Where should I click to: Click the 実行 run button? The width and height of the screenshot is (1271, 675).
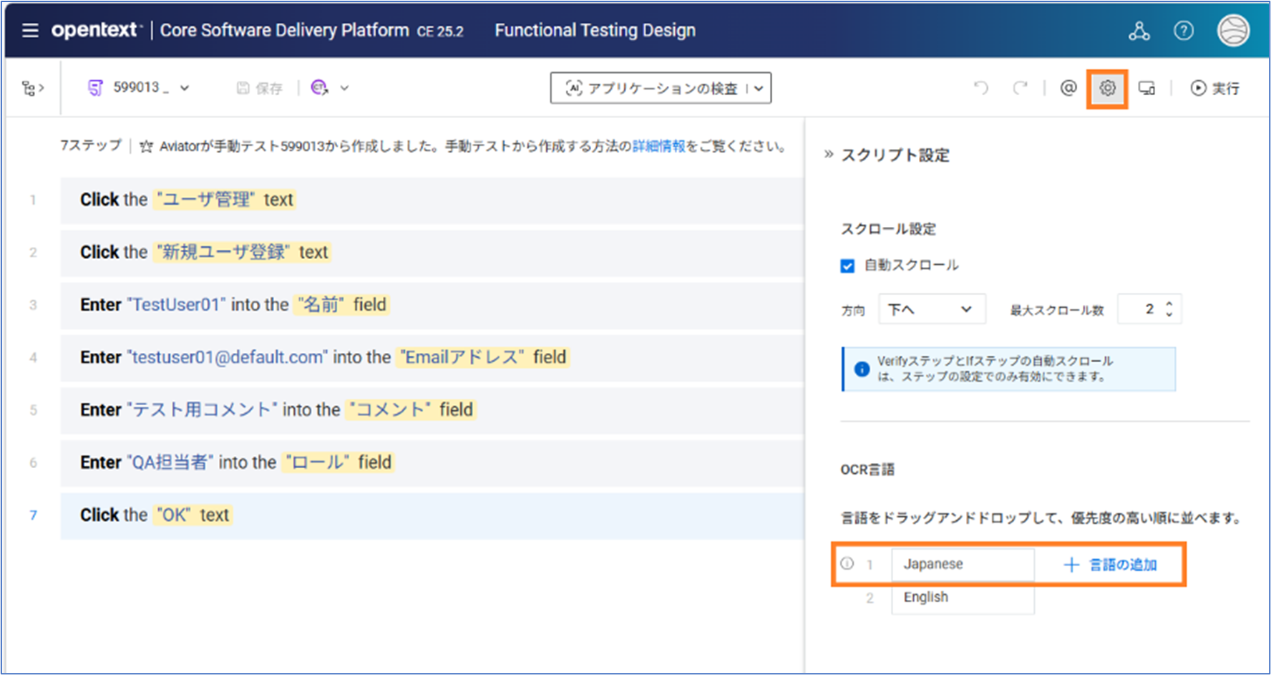pyautogui.click(x=1215, y=88)
